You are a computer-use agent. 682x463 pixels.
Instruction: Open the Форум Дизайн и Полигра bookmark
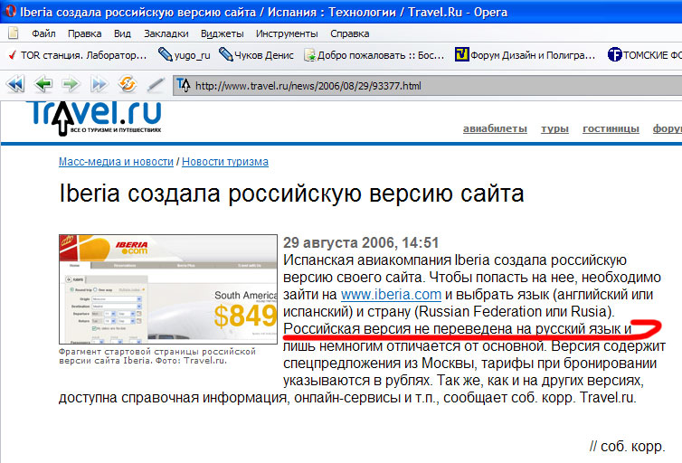coord(525,55)
